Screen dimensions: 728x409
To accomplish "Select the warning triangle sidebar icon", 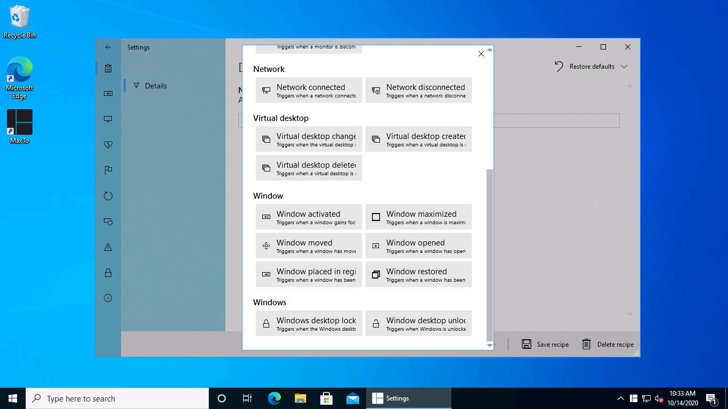I will click(108, 247).
